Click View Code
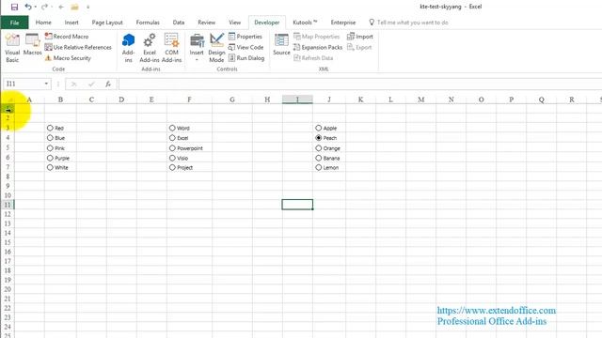The width and height of the screenshot is (602, 338). (246, 47)
